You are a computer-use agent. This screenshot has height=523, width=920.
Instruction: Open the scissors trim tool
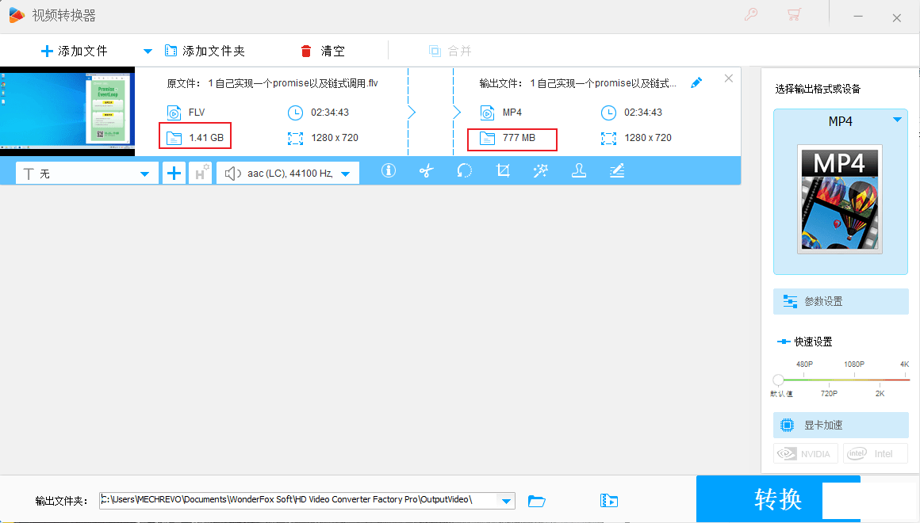[427, 170]
